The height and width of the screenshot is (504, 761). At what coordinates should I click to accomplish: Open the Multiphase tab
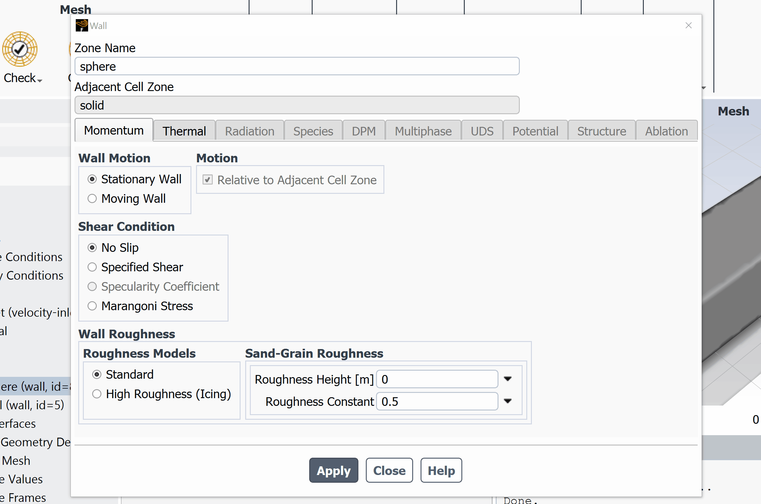point(423,131)
